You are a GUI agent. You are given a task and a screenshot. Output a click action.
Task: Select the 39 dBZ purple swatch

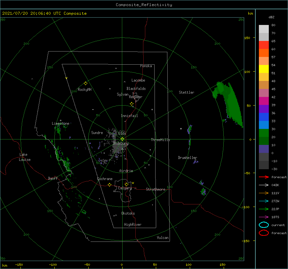(x=264, y=109)
